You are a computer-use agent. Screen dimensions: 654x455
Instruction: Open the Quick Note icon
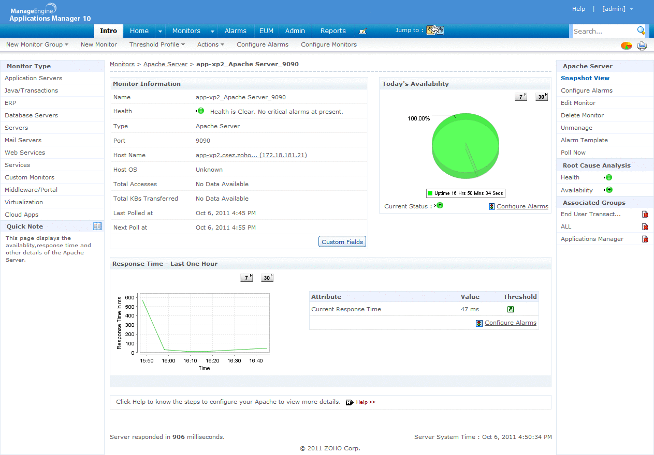point(97,226)
